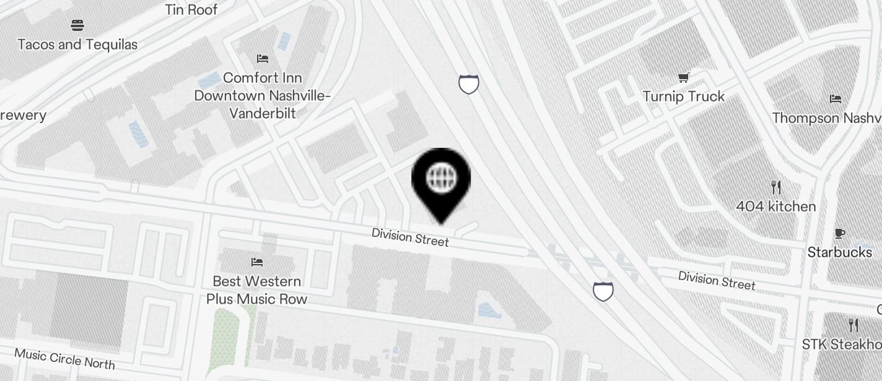Viewport: 882px width, 381px height.
Task: Open Comfort Inn Downtown Nashville-Vanderbilt label
Action: 263,95
